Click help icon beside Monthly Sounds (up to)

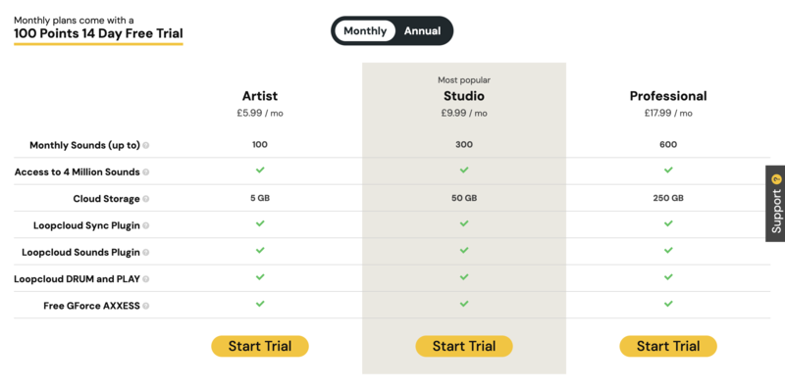pyautogui.click(x=145, y=145)
